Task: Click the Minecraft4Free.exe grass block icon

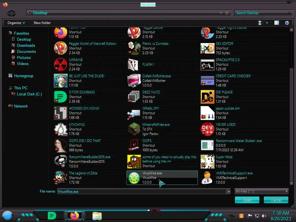Action: 134,129
